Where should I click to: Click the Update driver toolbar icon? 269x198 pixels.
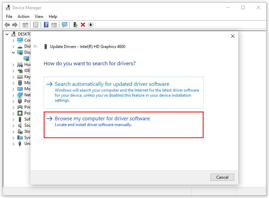click(x=75, y=25)
